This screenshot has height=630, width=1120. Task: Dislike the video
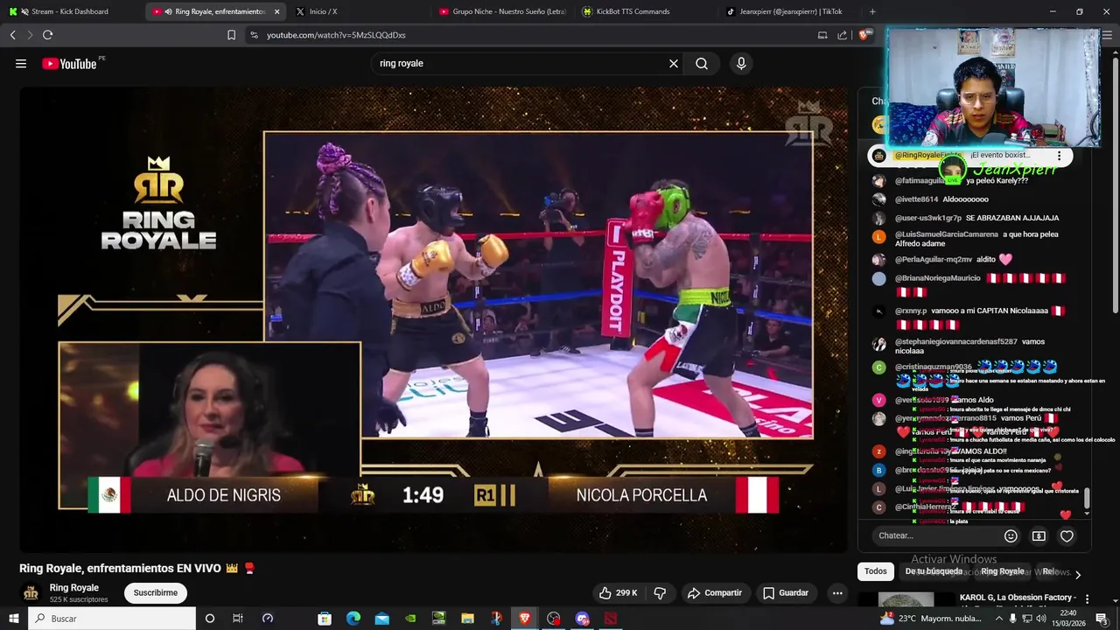[660, 592]
